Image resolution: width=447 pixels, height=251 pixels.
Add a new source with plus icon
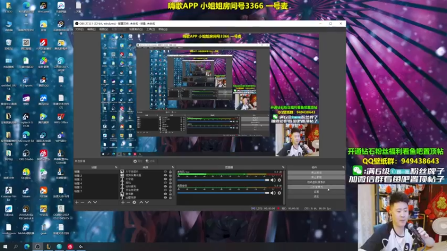(x=123, y=202)
